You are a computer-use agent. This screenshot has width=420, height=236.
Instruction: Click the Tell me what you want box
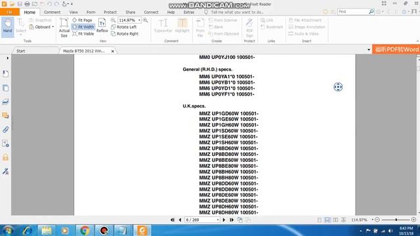(x=234, y=12)
